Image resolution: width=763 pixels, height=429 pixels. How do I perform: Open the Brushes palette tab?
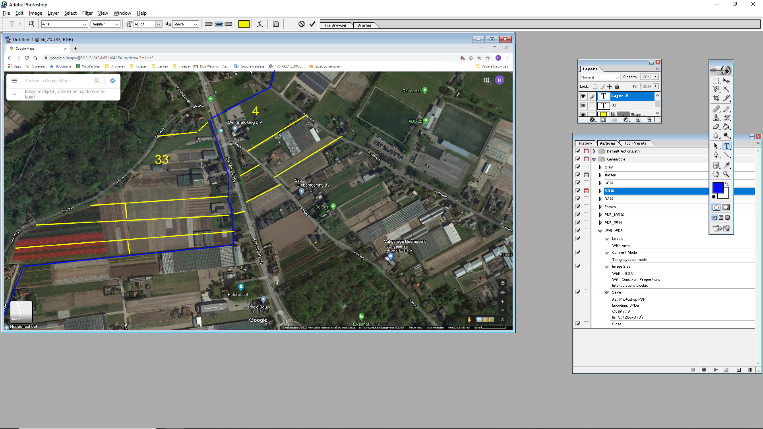click(x=364, y=25)
